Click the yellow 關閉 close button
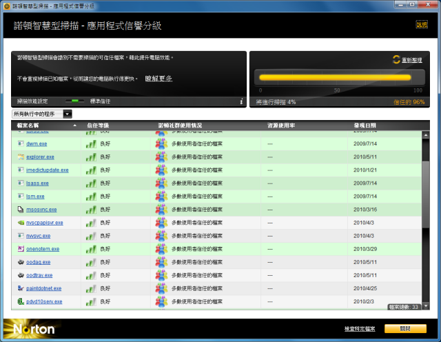The height and width of the screenshot is (342, 441). 405,329
